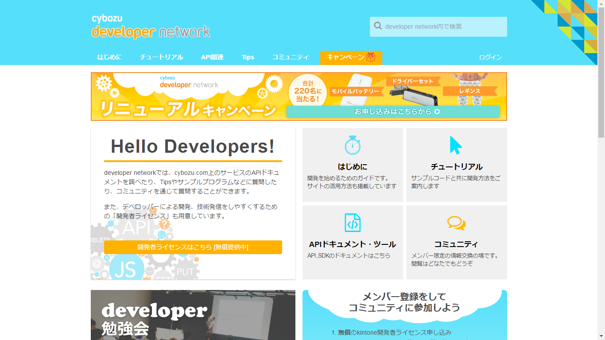Click 開発者ライセンスはこちら [無償提供中] button
This screenshot has width=605, height=340.
193,247
